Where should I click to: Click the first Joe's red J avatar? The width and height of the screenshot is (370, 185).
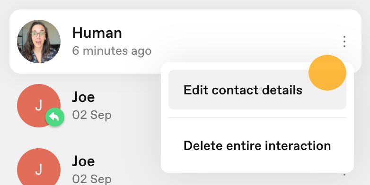39,106
